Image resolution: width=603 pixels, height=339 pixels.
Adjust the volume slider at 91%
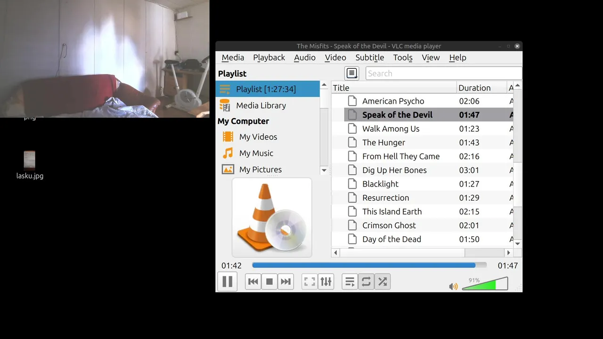click(485, 283)
